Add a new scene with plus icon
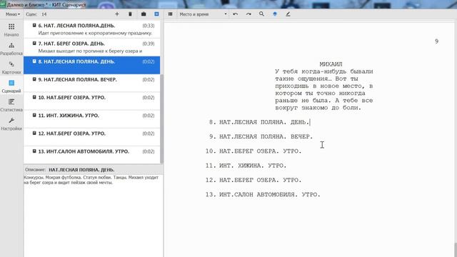This screenshot has width=457, height=257. [x=117, y=14]
